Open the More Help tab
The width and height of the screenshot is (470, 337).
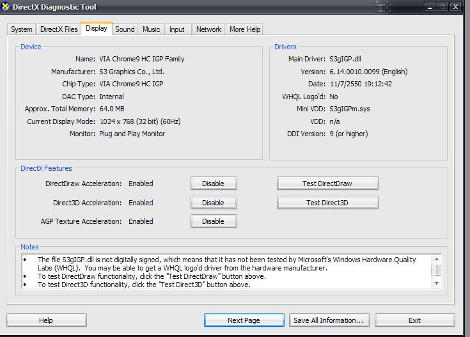[245, 29]
